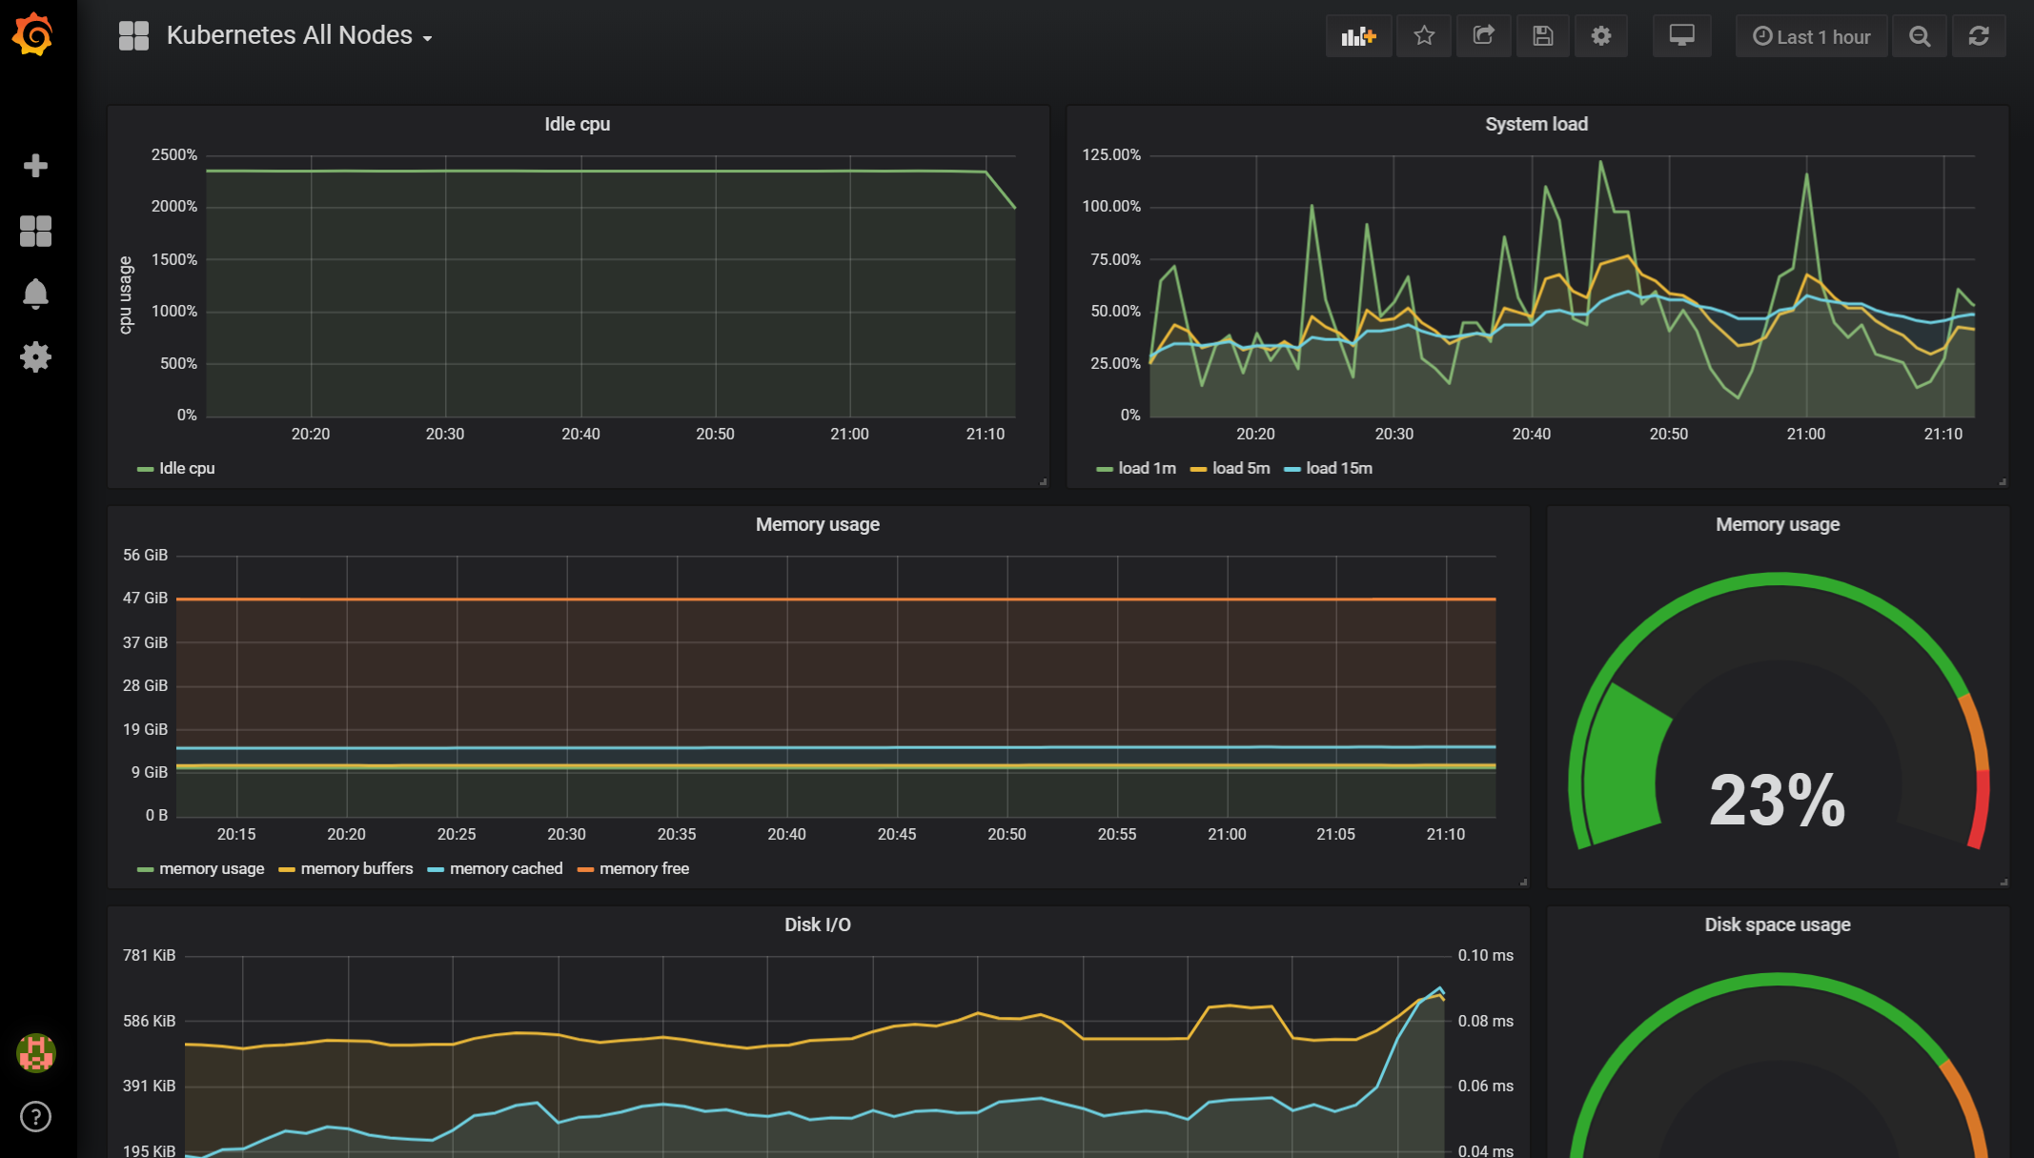Star this dashboard as favorite
The width and height of the screenshot is (2034, 1158).
[x=1424, y=36]
